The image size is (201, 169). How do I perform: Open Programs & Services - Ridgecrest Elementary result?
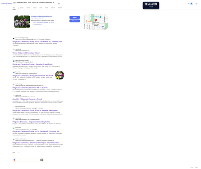pyautogui.click(x=31, y=122)
